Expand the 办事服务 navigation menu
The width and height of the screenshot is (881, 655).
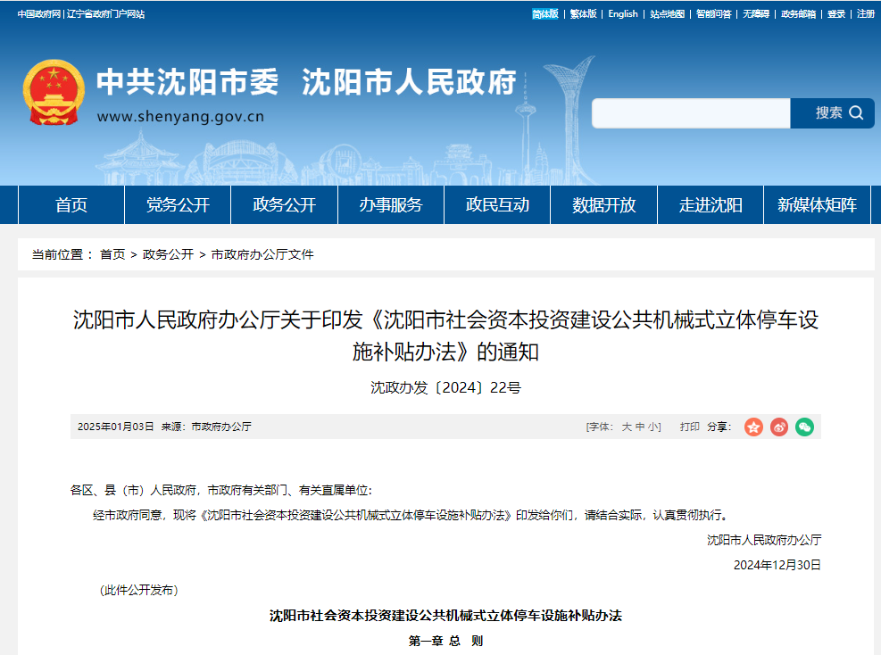391,205
